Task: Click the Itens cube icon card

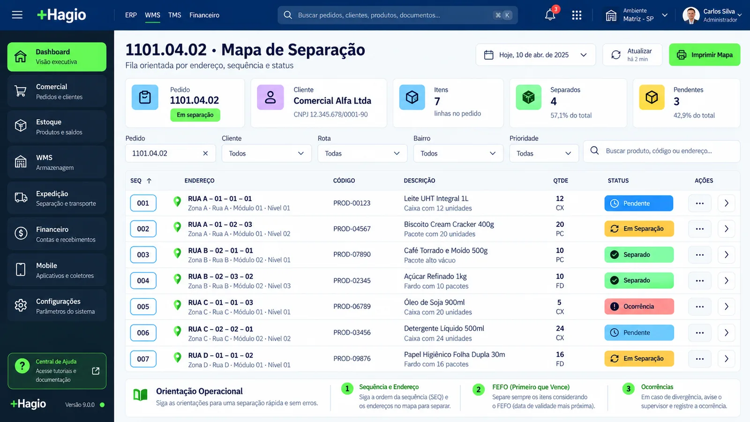Action: pyautogui.click(x=412, y=97)
